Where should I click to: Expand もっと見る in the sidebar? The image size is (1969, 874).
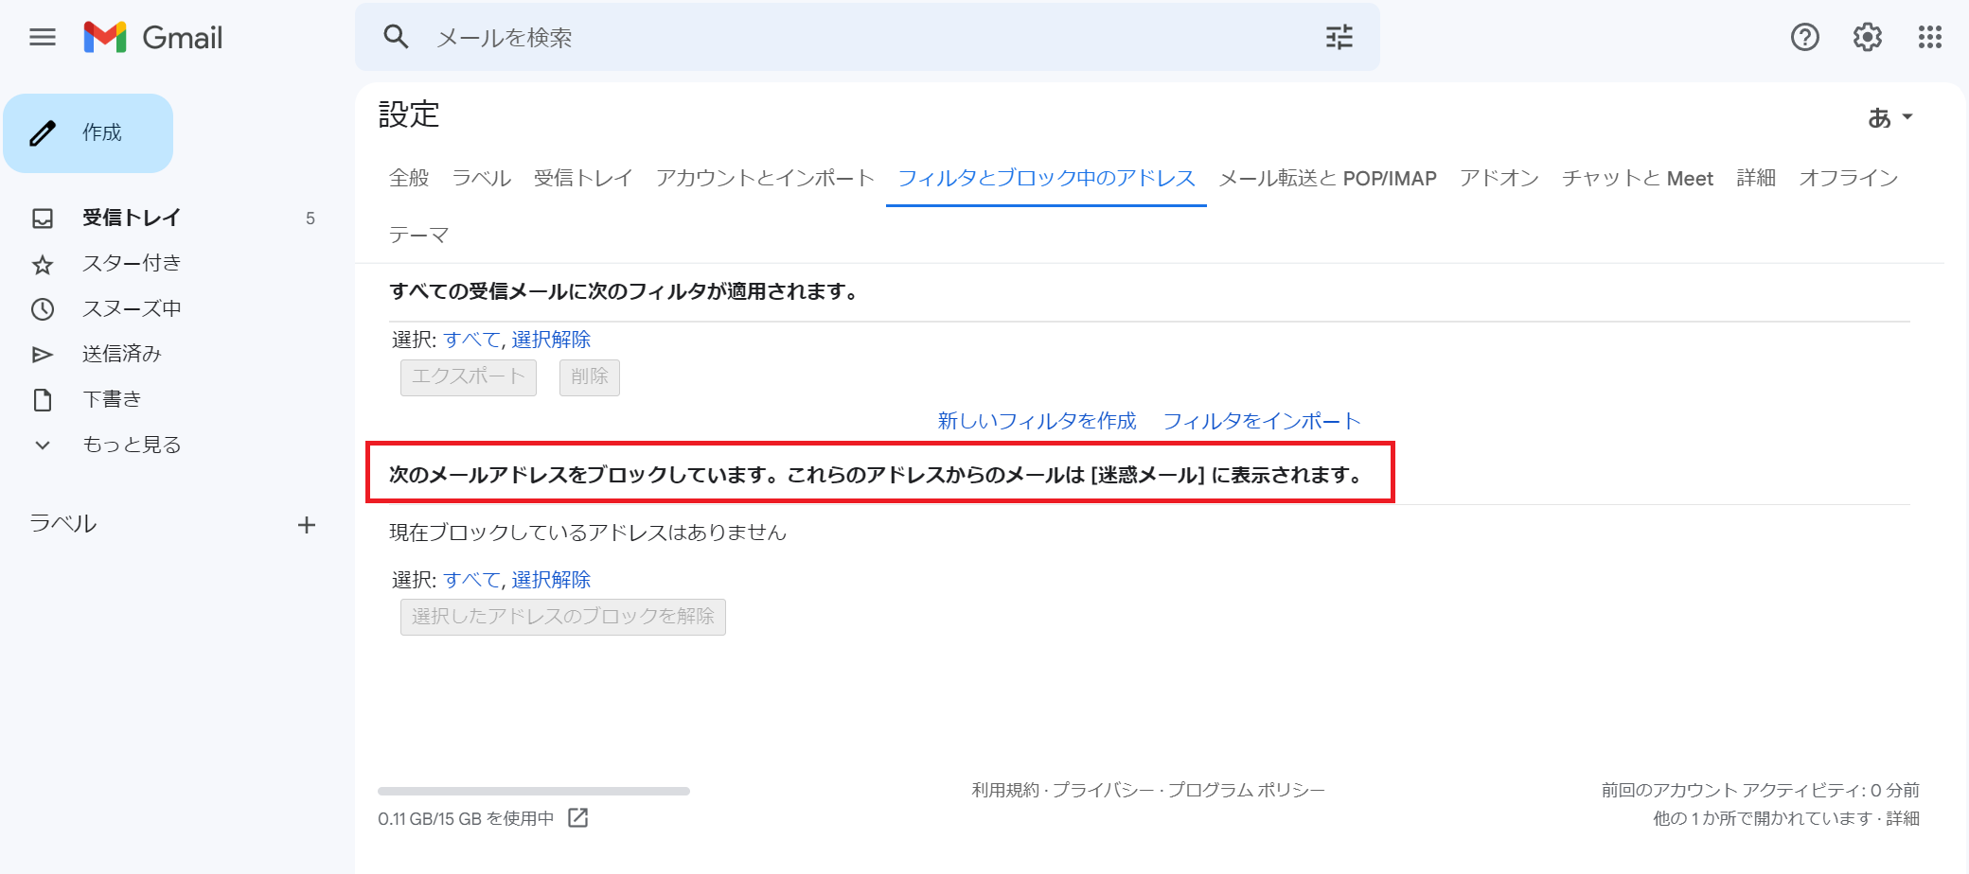pyautogui.click(x=131, y=445)
